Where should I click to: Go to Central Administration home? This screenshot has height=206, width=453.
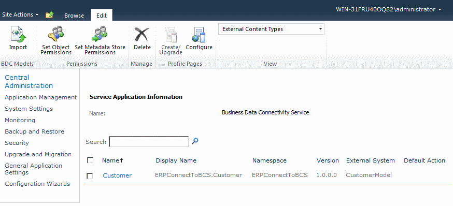[x=29, y=81]
